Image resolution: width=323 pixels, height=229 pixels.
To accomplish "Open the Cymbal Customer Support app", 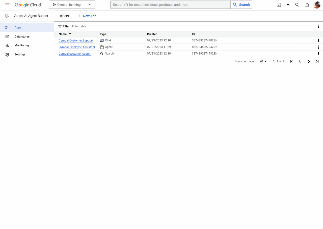I will pos(76,41).
